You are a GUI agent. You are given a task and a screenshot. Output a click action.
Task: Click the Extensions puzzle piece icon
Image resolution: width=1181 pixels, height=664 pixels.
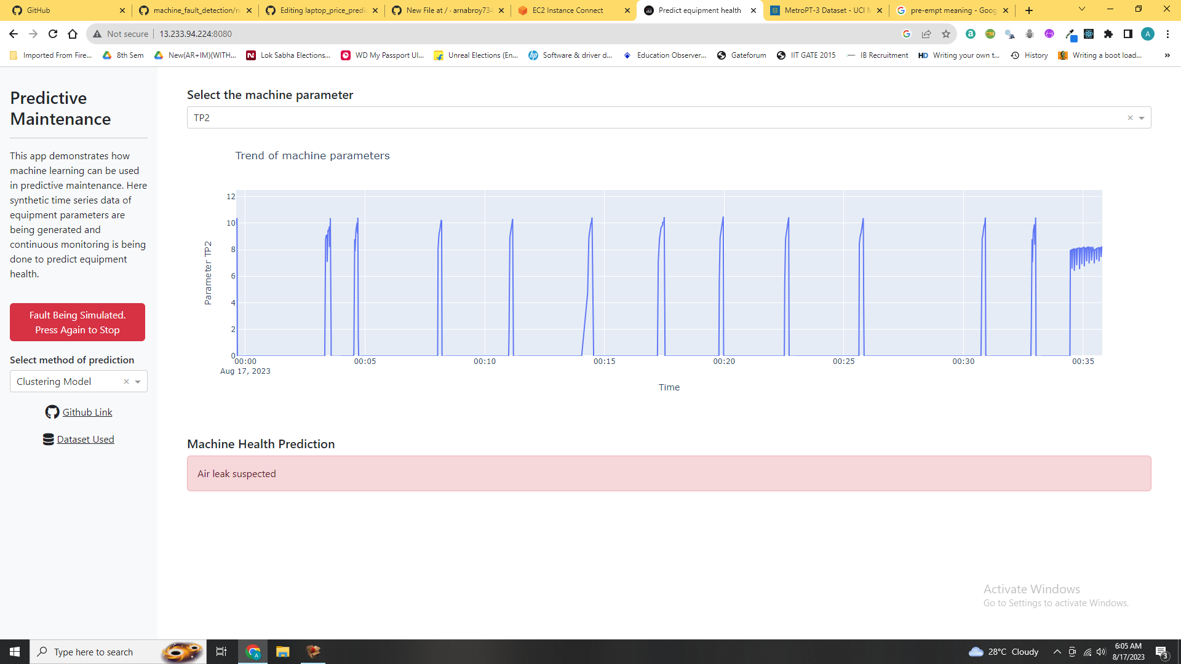click(1109, 34)
